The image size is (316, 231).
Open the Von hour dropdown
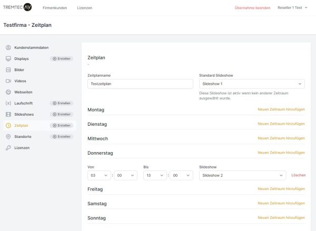[x=100, y=175]
